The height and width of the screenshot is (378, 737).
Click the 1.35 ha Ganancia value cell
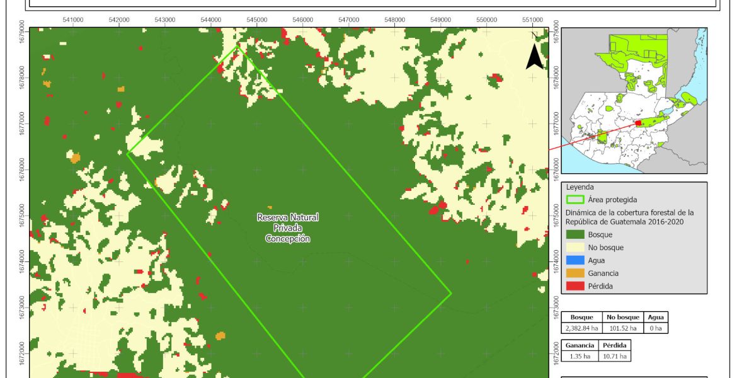click(578, 357)
